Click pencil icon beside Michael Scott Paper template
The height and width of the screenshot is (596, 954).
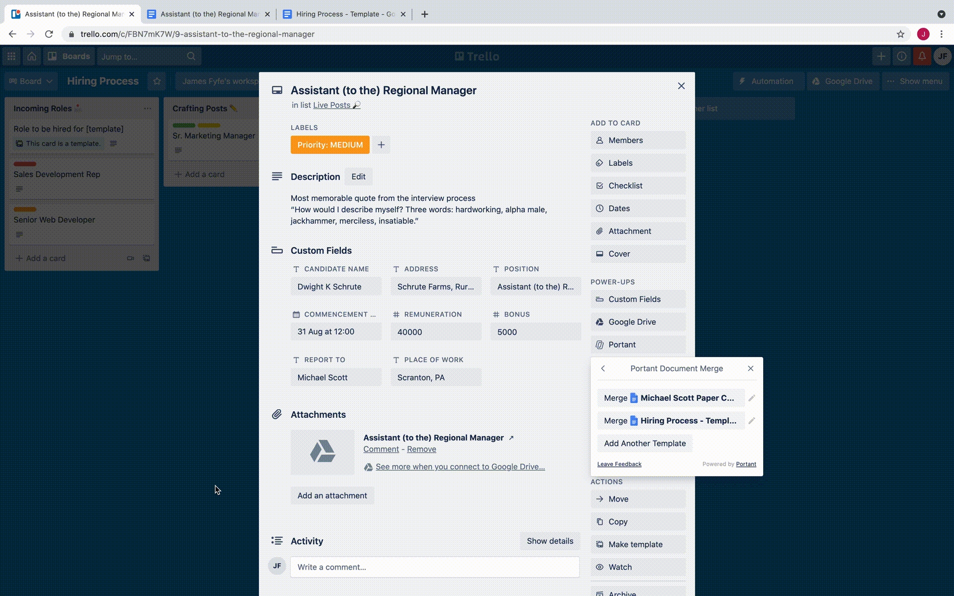pos(751,398)
